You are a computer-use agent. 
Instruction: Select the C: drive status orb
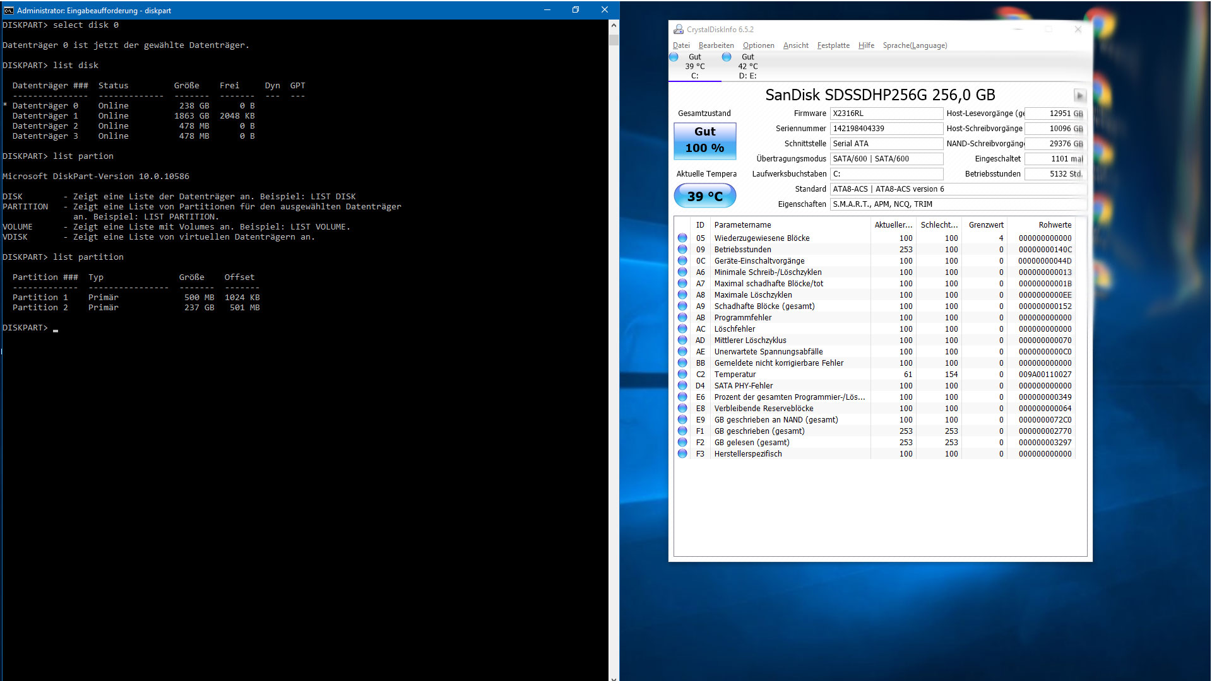click(x=674, y=57)
